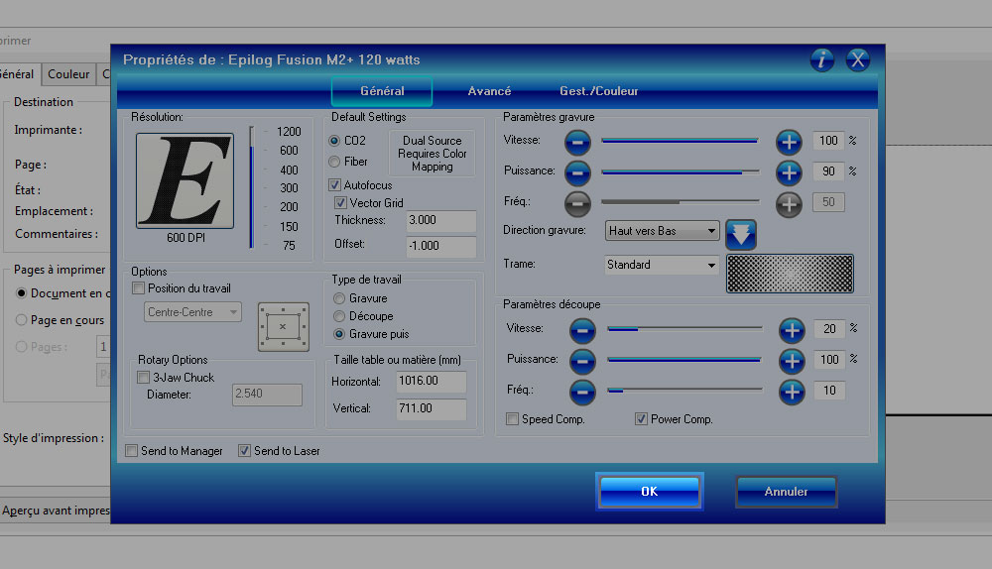Toggle the Autofocus checkbox
The image size is (992, 569).
tap(334, 185)
